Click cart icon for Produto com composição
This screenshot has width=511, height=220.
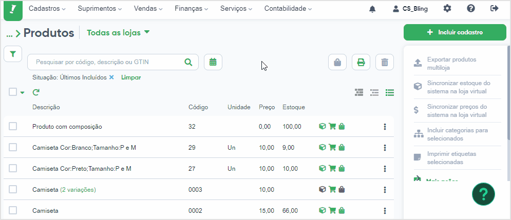click(332, 127)
